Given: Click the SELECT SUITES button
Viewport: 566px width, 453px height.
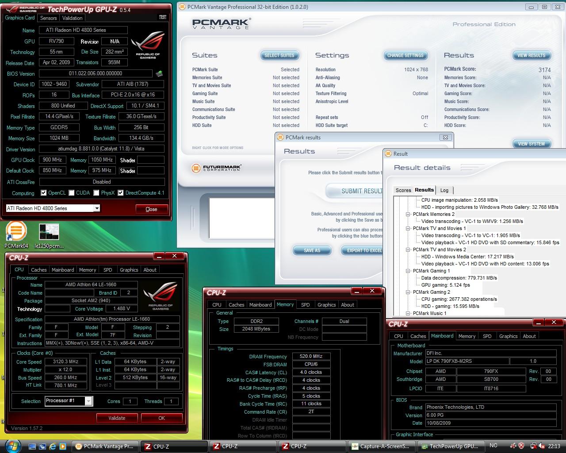Looking at the screenshot, I should tap(279, 55).
